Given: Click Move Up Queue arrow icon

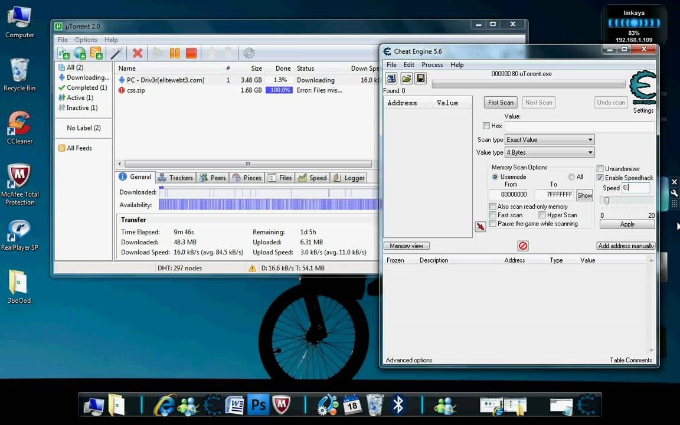Looking at the screenshot, I should point(212,53).
